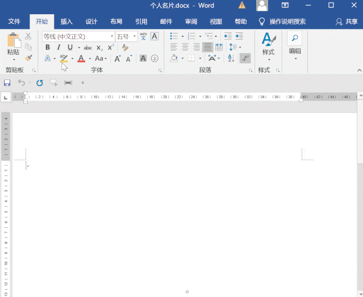Sort text with A-Z icon
This screenshot has height=297, width=363.
(231, 58)
